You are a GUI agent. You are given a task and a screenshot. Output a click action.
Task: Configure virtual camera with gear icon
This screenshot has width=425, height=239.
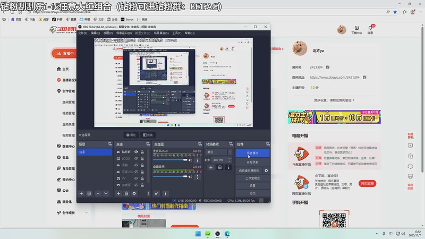pos(266,170)
